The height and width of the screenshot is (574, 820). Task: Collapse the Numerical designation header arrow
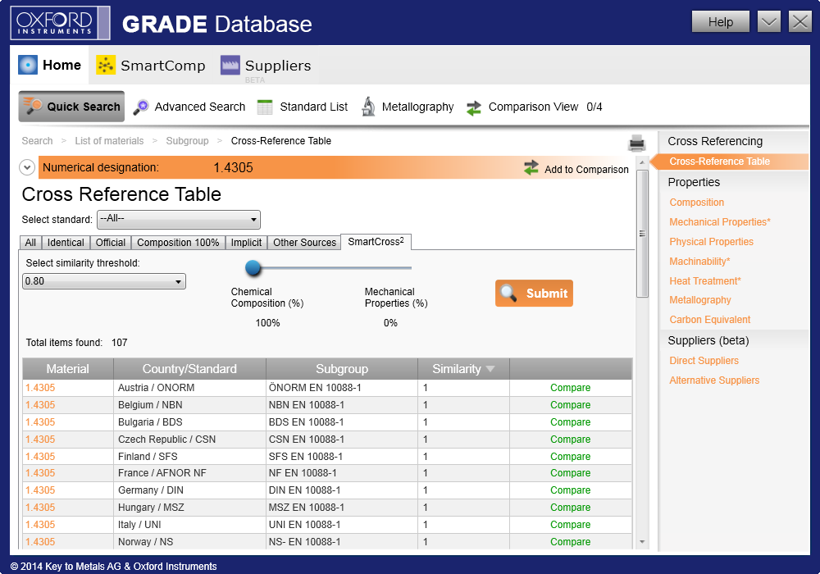point(27,168)
